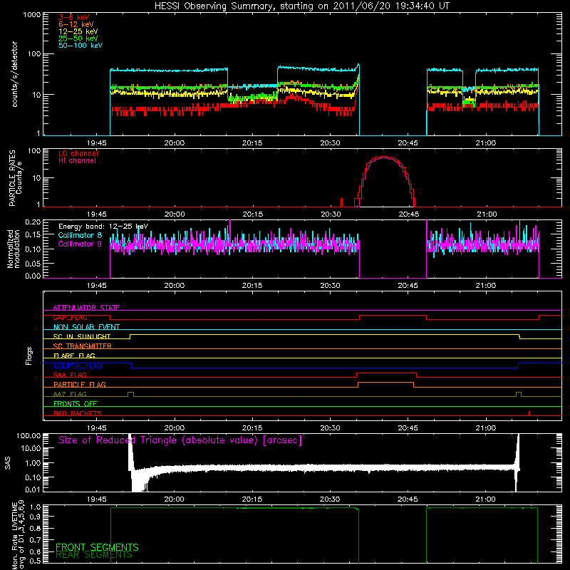
Task: Click the 0.20 tick on the modulation axis
Action: click(33, 222)
